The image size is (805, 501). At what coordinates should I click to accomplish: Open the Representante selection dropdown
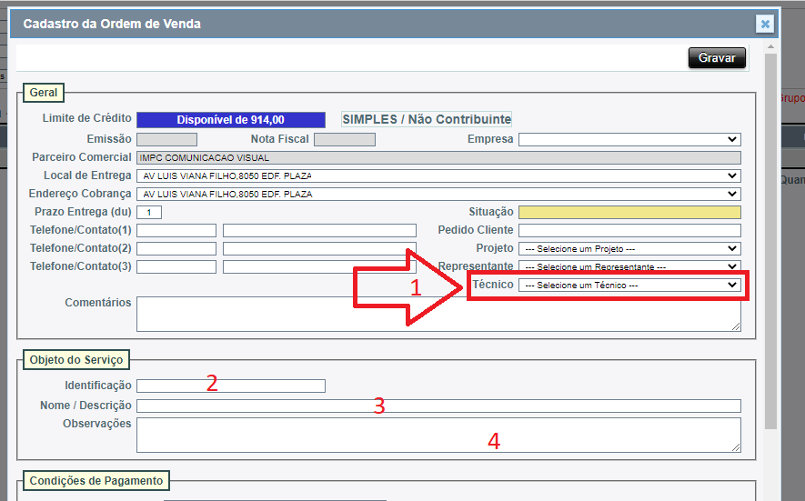click(629, 266)
